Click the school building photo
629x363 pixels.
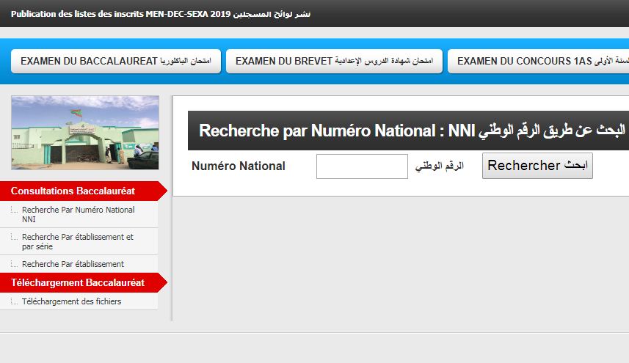coord(85,133)
